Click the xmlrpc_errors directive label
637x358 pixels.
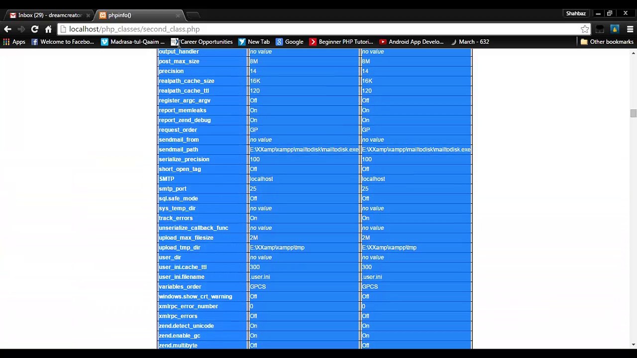pos(178,316)
